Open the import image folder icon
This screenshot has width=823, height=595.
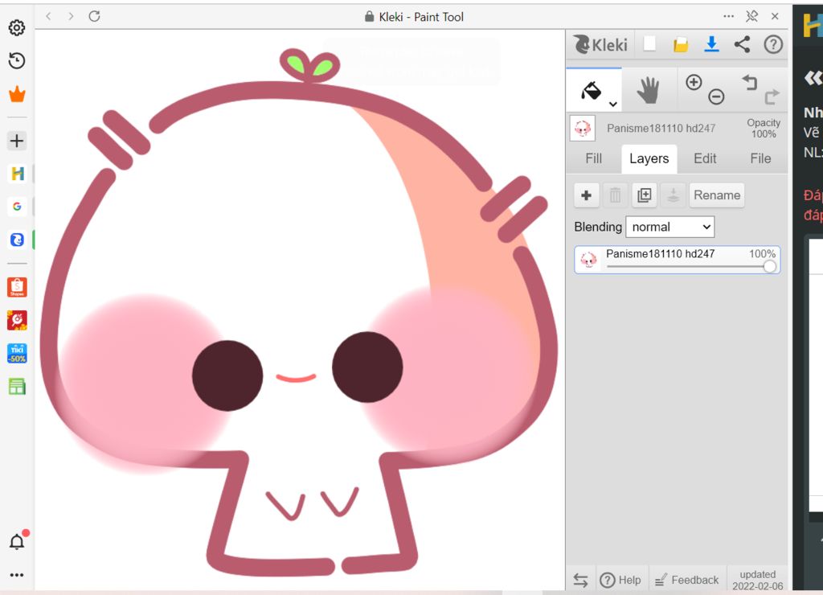(681, 44)
